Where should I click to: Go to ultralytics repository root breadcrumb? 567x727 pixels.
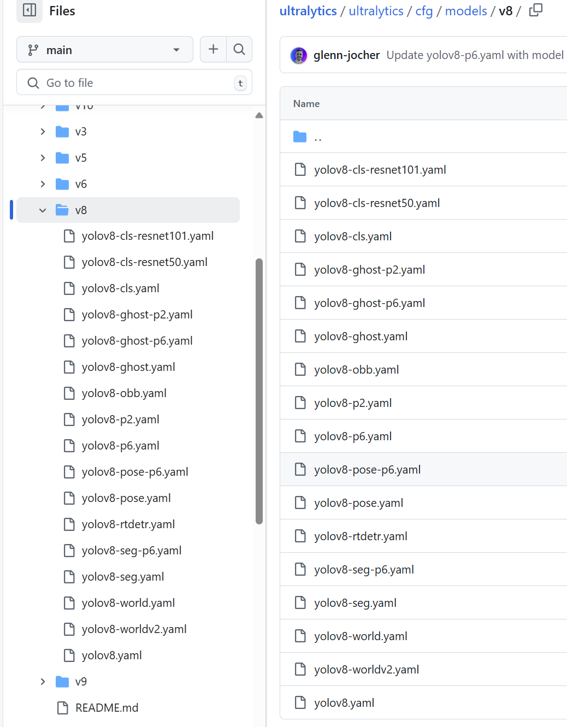pos(308,11)
